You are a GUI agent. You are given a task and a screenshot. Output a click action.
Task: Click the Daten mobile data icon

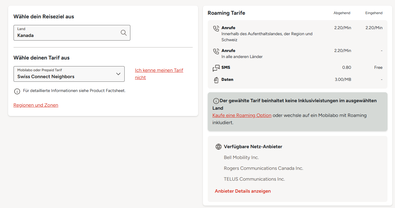[216, 80]
